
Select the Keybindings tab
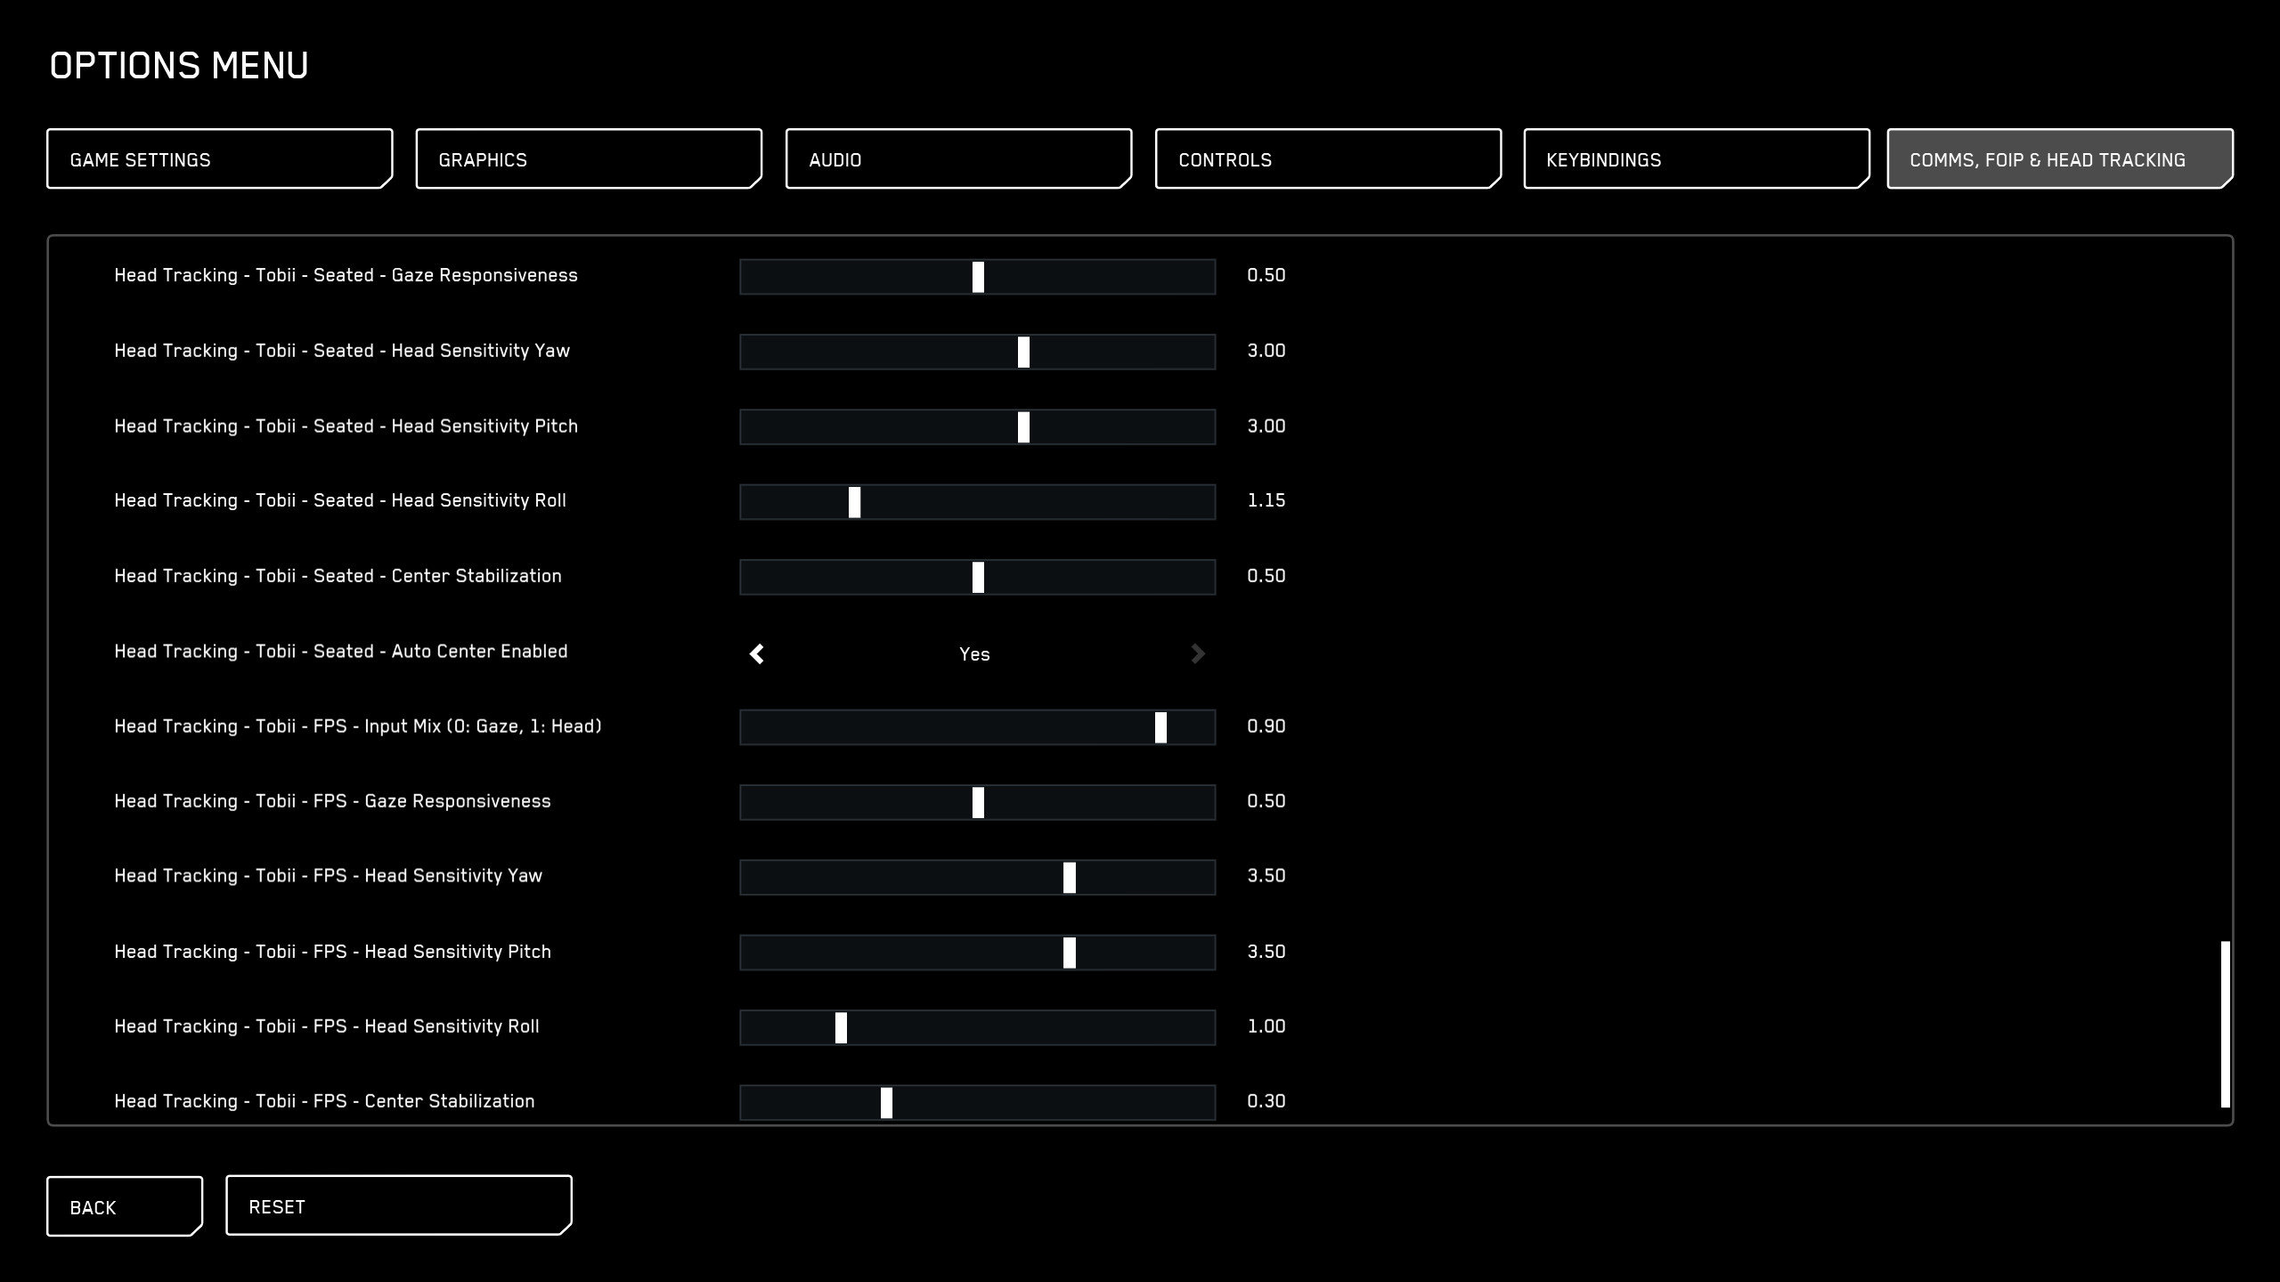tap(1697, 158)
